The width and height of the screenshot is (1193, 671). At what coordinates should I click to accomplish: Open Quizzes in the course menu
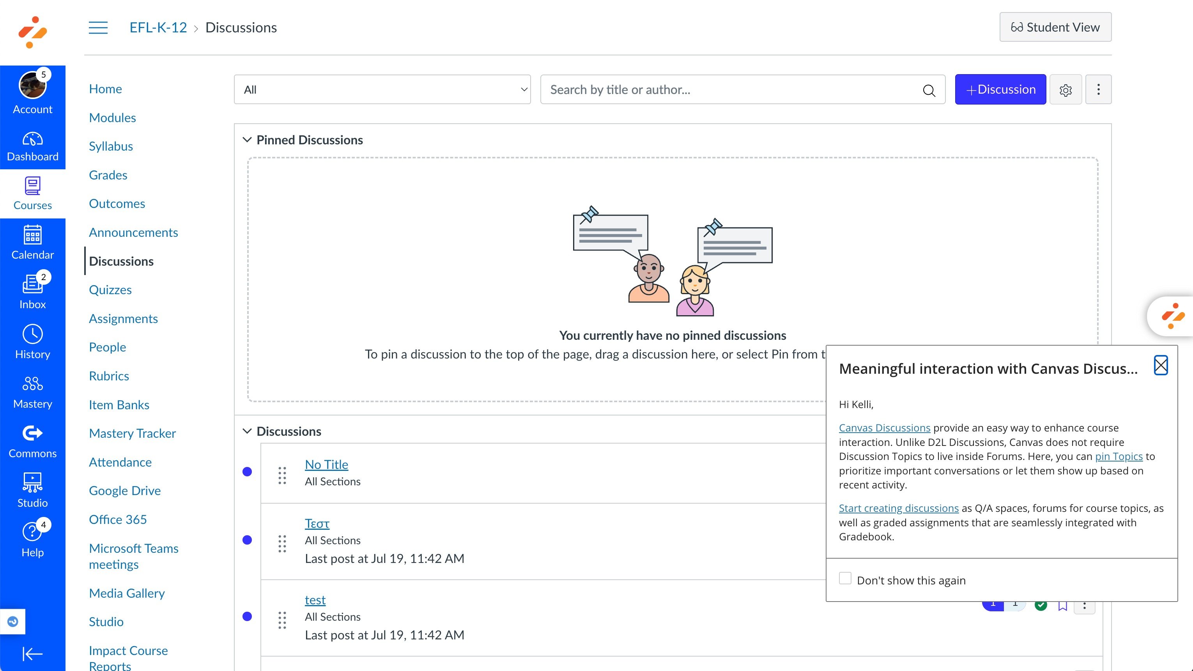110,289
